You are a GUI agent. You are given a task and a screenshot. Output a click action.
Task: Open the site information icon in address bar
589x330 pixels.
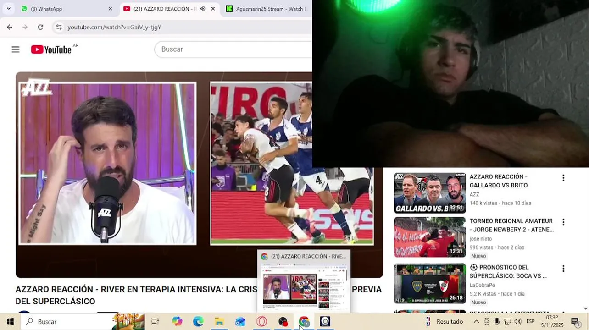point(59,27)
